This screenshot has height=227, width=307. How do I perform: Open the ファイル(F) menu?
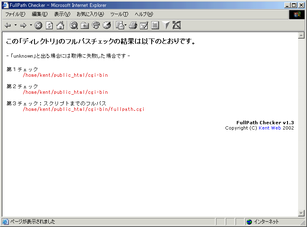(x=15, y=14)
